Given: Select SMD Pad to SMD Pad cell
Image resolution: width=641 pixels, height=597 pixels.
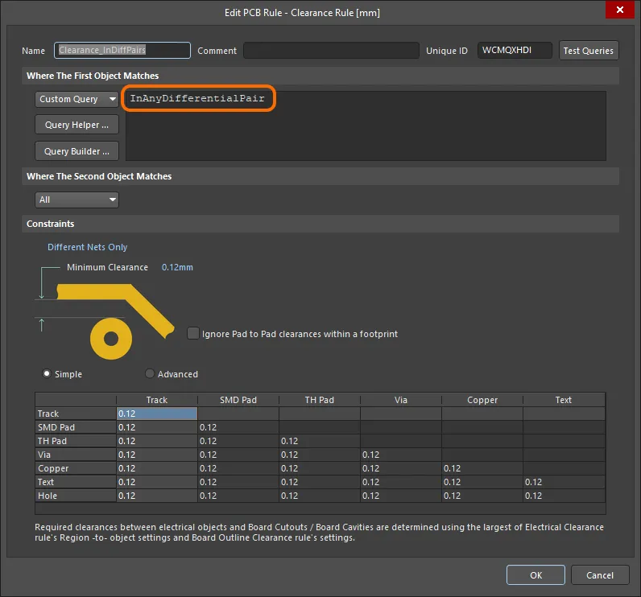Looking at the screenshot, I should 238,427.
